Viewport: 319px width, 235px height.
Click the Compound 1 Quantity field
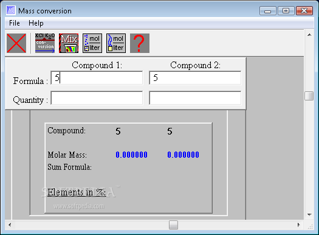[x=97, y=98]
